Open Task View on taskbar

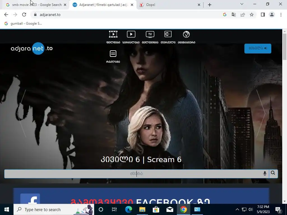[114, 209]
